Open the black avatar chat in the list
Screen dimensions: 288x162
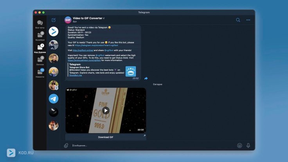54,112
